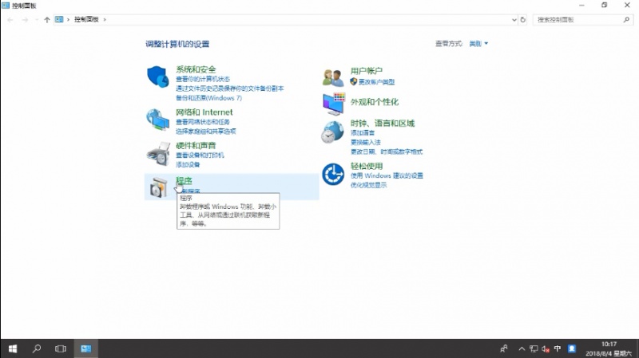Click 更改日期、时间或数字格式 link
The width and height of the screenshot is (639, 358).
click(x=387, y=151)
